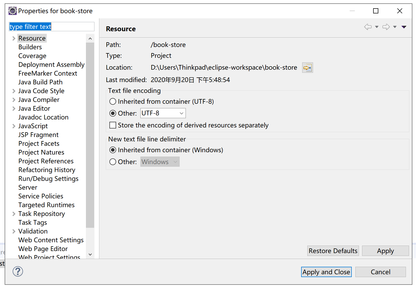Screen dimensions: 416x291
Task: Click the /book-store path value
Action: pyautogui.click(x=168, y=45)
